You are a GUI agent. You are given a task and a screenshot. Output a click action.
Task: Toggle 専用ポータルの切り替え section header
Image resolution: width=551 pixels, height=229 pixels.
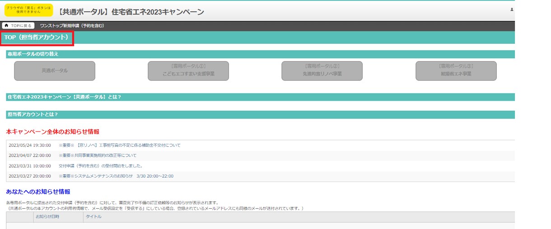tap(261, 54)
